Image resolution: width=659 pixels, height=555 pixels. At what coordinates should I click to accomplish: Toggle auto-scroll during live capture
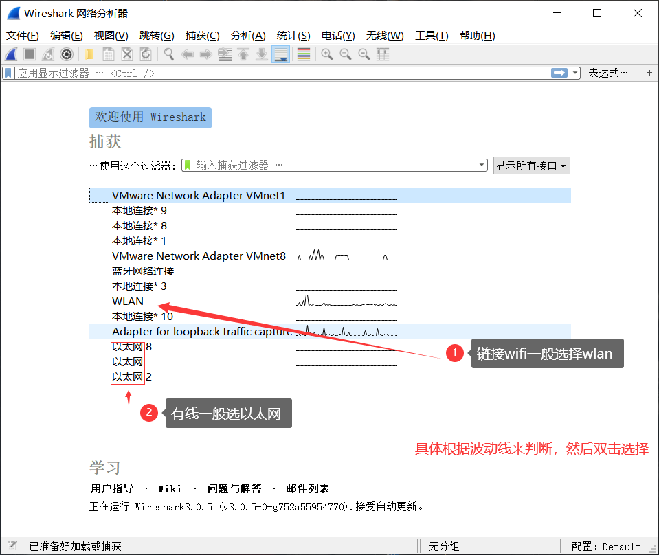pyautogui.click(x=280, y=54)
